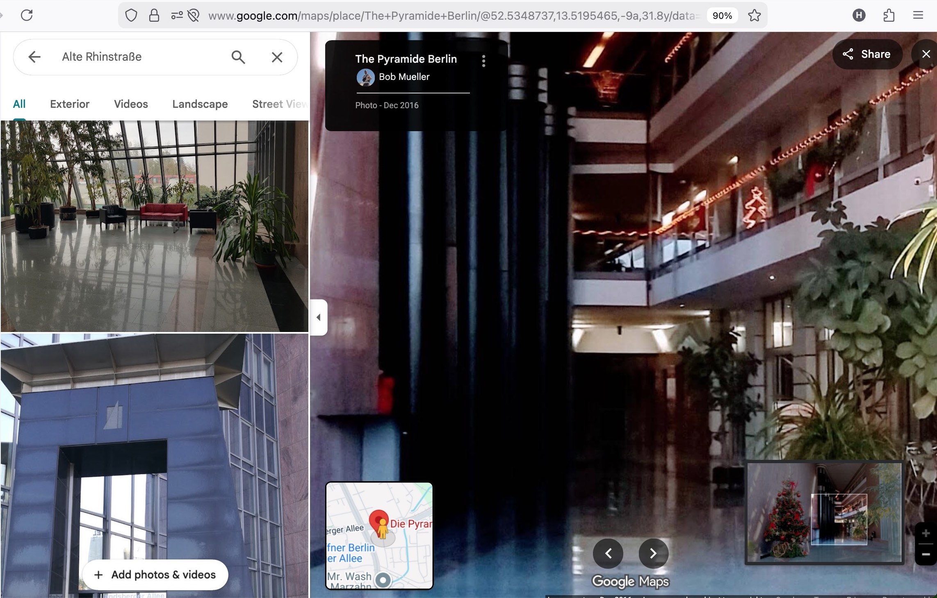Open the Firefox hamburger menu
This screenshot has width=937, height=598.
point(918,16)
